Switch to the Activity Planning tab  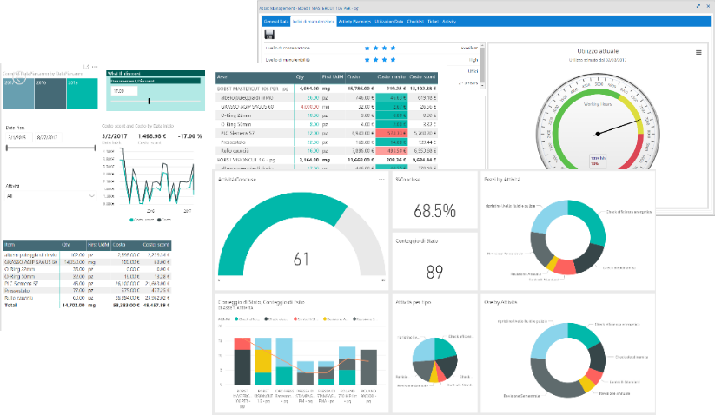(x=354, y=19)
